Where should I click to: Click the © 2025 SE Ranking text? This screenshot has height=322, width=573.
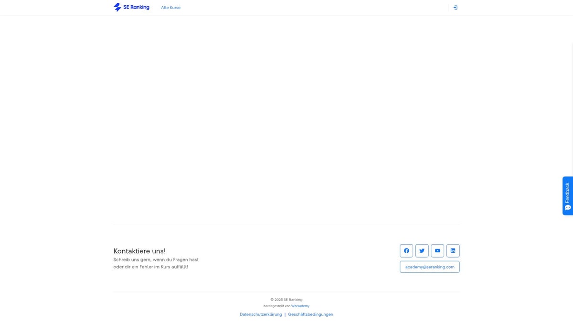[286, 300]
